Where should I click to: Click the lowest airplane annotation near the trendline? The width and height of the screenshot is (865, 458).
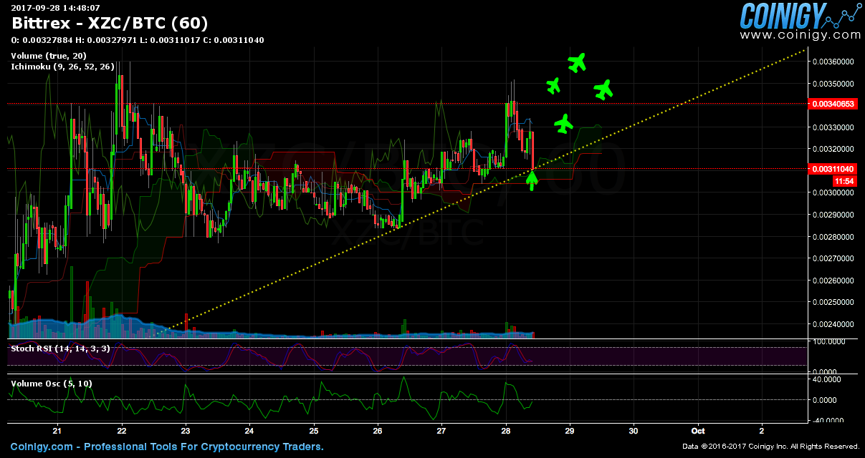click(x=565, y=123)
